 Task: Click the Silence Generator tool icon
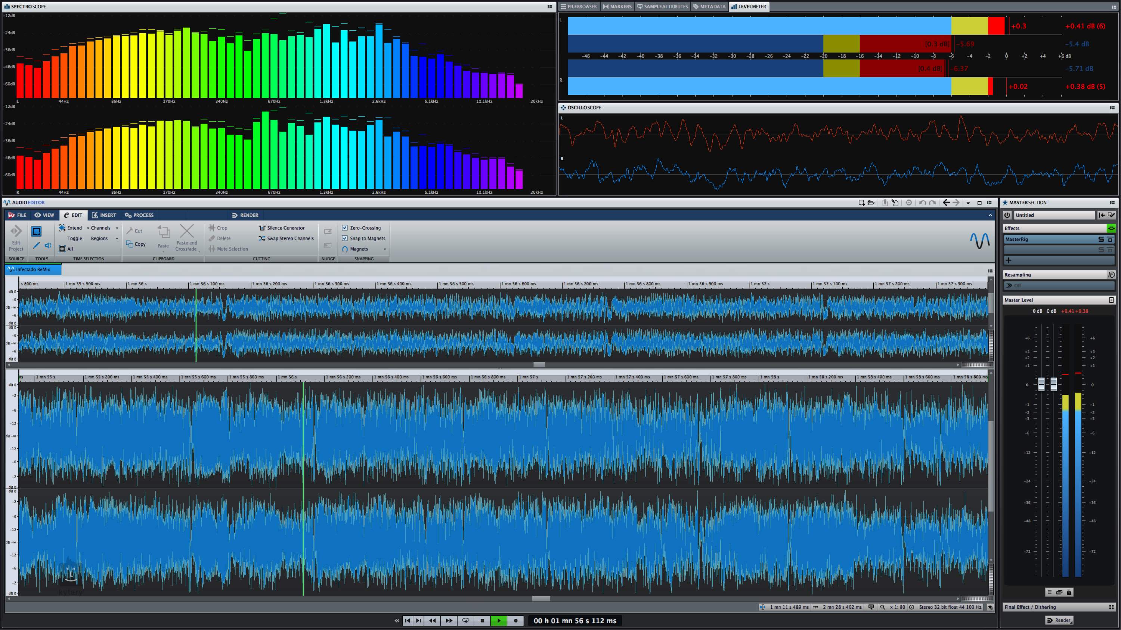(262, 228)
